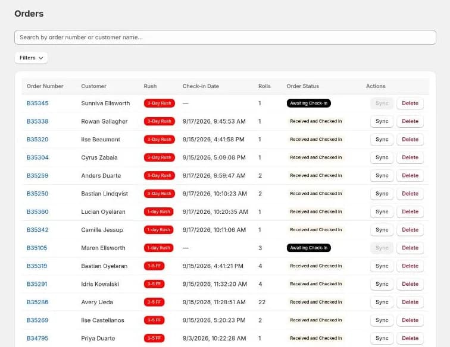Delete Lucian Oyelaran's order B35360

click(x=410, y=212)
